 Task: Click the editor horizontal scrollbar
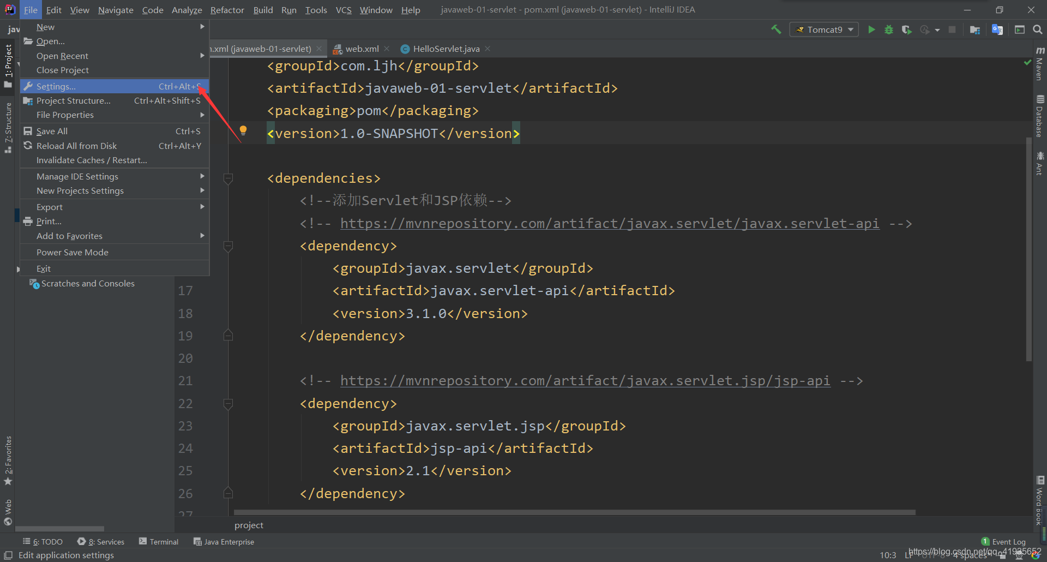(575, 512)
